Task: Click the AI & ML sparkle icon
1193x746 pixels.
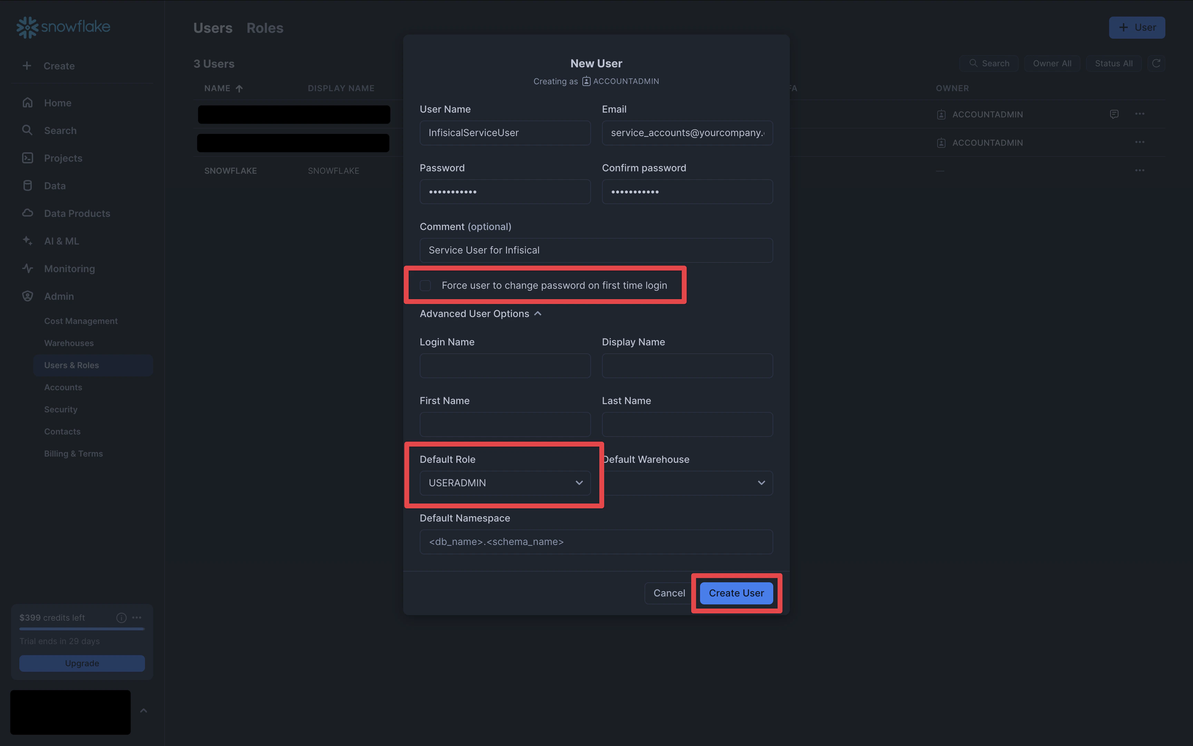Action: [28, 241]
